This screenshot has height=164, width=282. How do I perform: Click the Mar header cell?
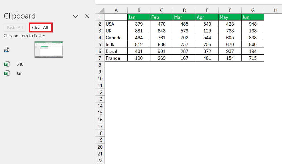tap(184, 17)
